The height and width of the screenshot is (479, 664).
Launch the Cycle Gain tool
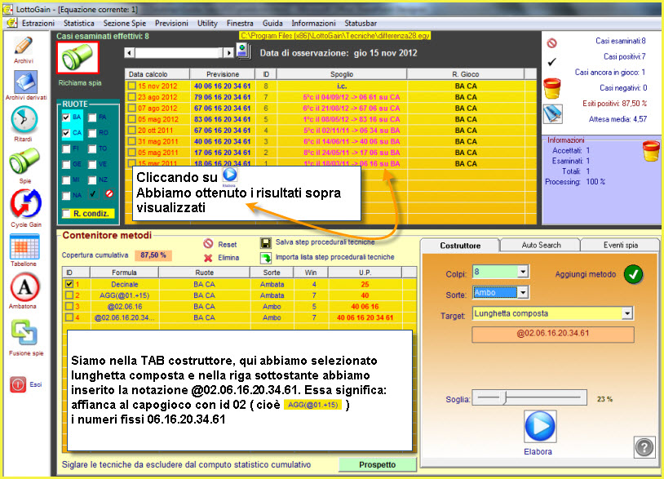[26, 203]
